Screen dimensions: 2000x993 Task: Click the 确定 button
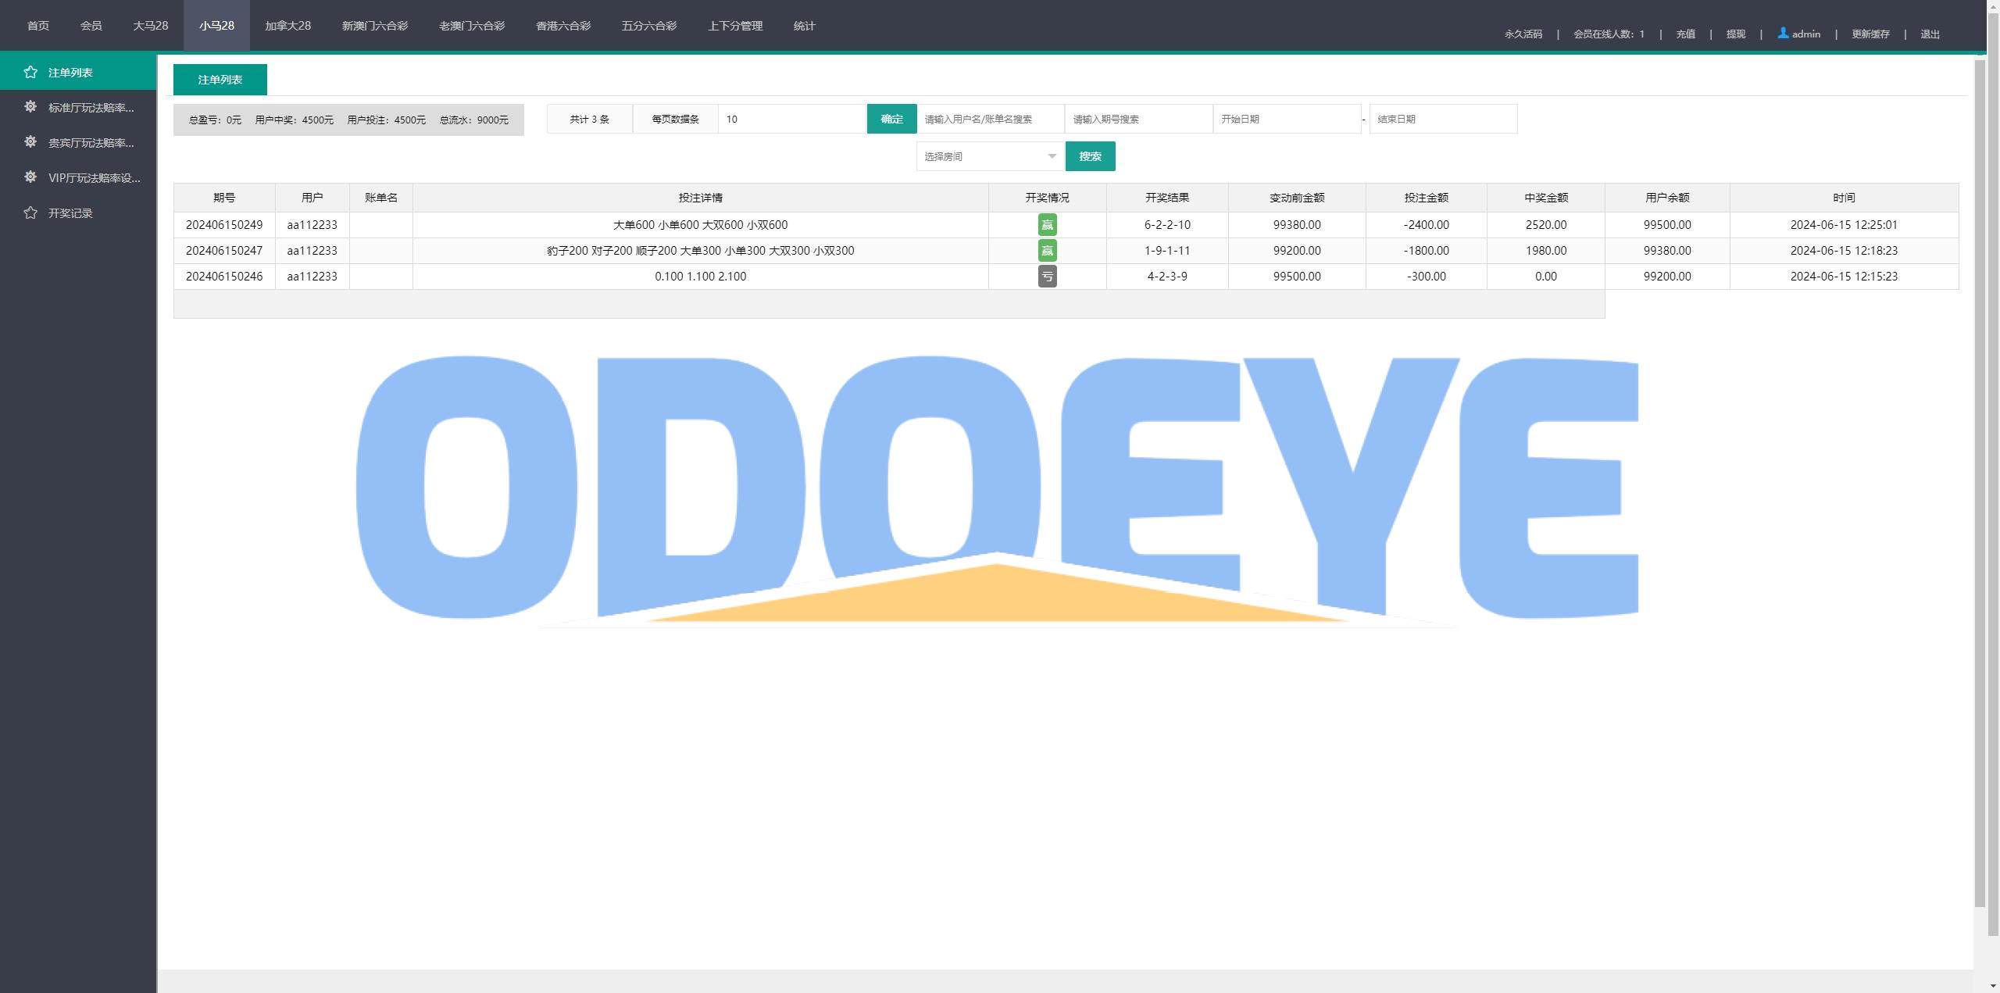[891, 119]
